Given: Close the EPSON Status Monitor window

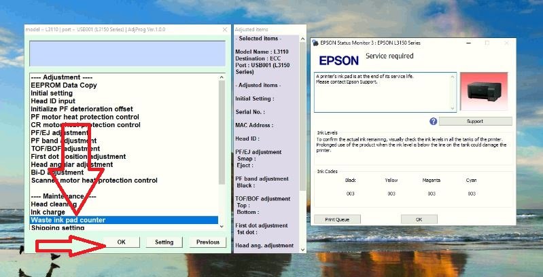Looking at the screenshot, I should 506,43.
